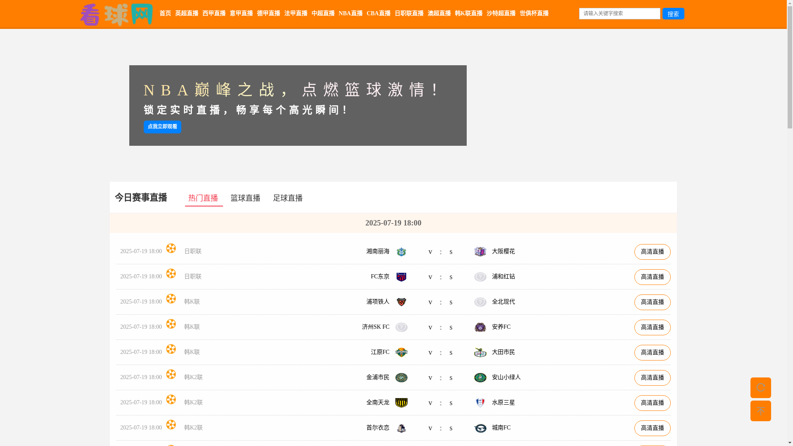This screenshot has height=446, width=793.
Task: Click the football icon in FC东京 row
Action: coord(171,273)
